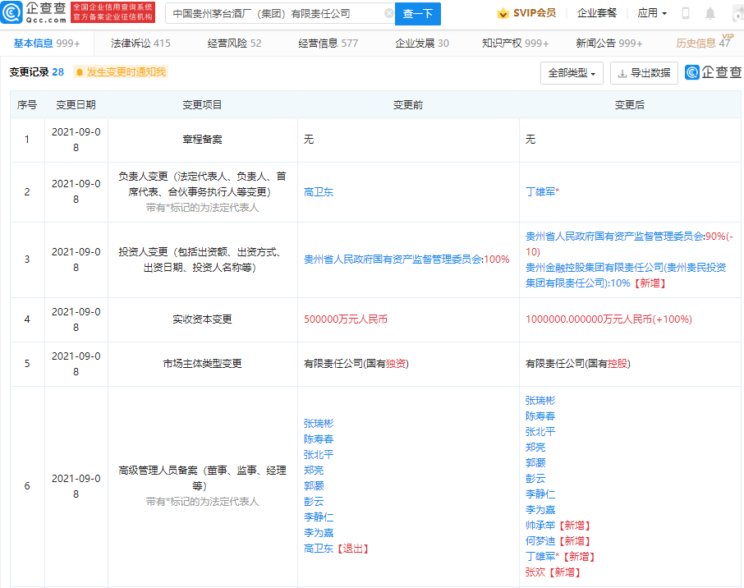
Task: Expand the 应用 dropdown menu
Action: click(x=652, y=13)
